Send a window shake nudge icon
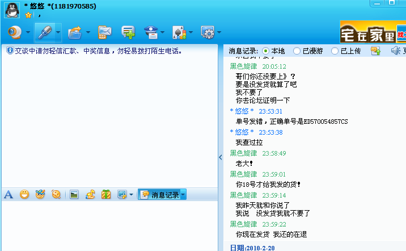The image size is (406, 251). (56, 194)
